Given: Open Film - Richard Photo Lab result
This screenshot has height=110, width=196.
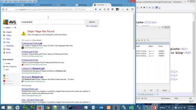Looking at the screenshot, I should coord(32,100).
